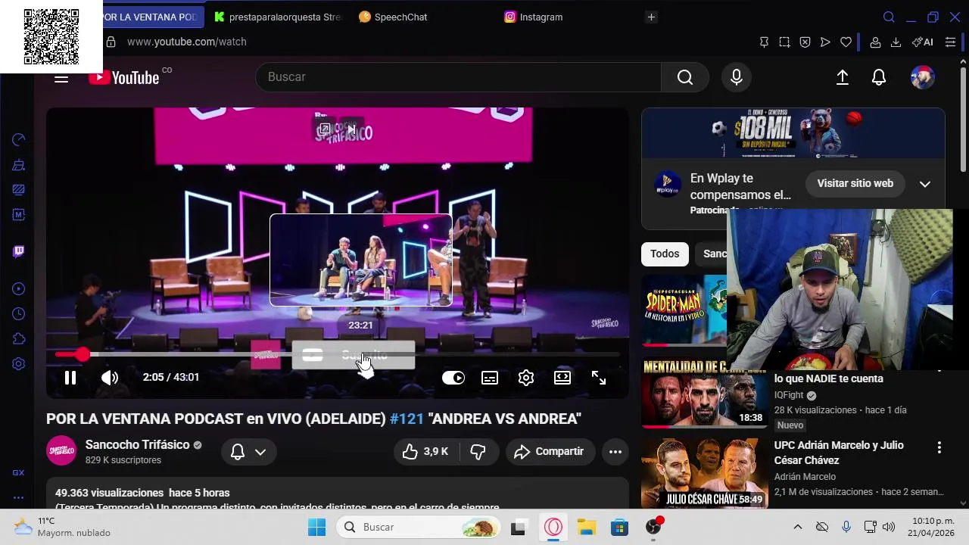Open browser Settings gear in sidebar
Screen dimensions: 969x545
point(19,363)
